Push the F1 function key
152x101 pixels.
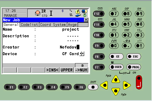(10, 87)
